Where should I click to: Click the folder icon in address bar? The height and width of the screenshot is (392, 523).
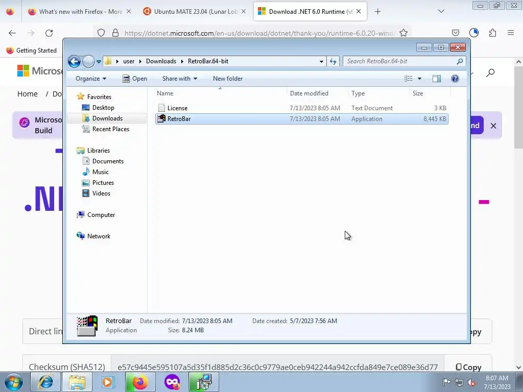tap(108, 61)
